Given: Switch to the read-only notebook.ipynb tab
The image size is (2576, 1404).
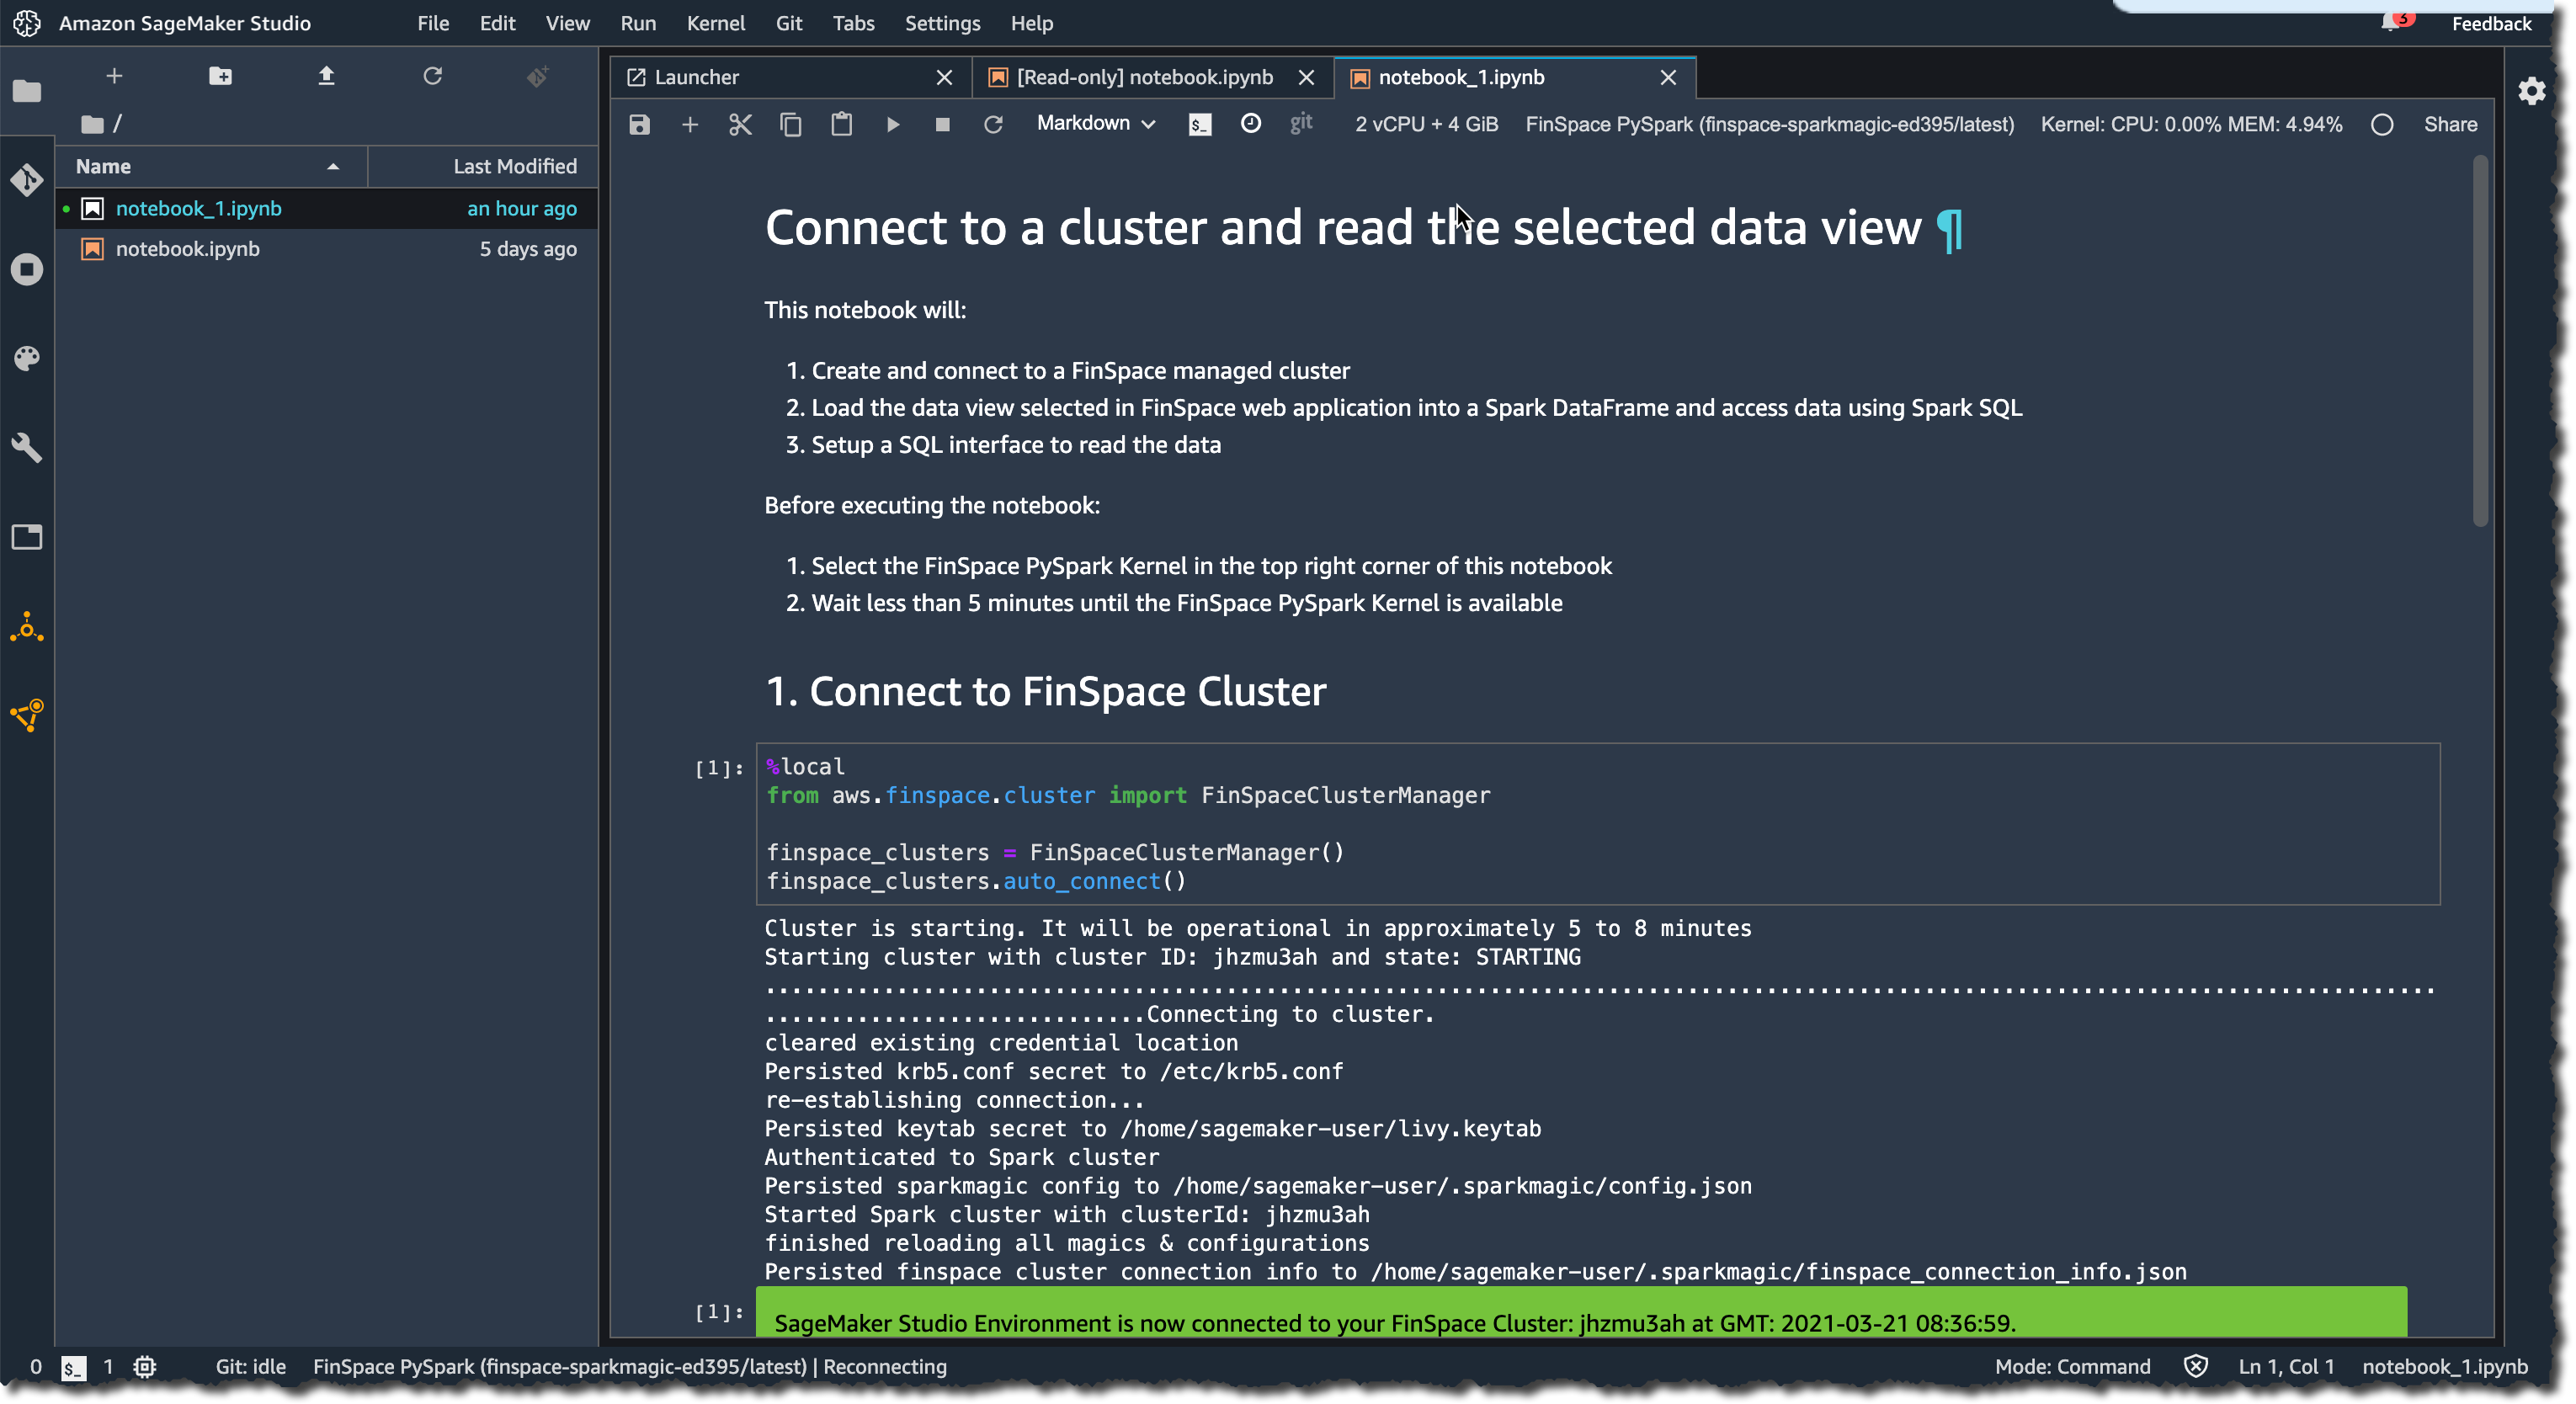Looking at the screenshot, I should (1144, 77).
